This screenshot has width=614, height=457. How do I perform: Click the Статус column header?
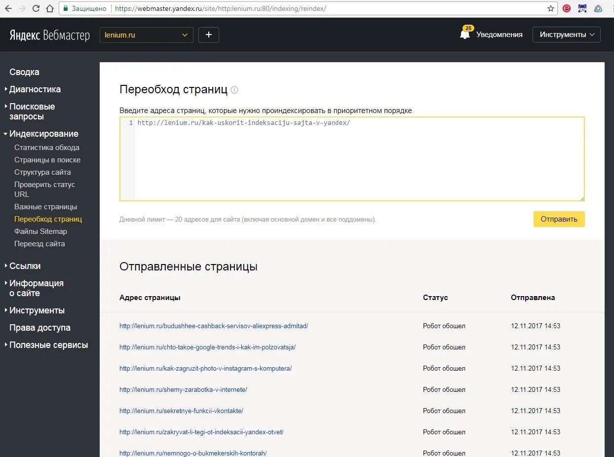435,298
